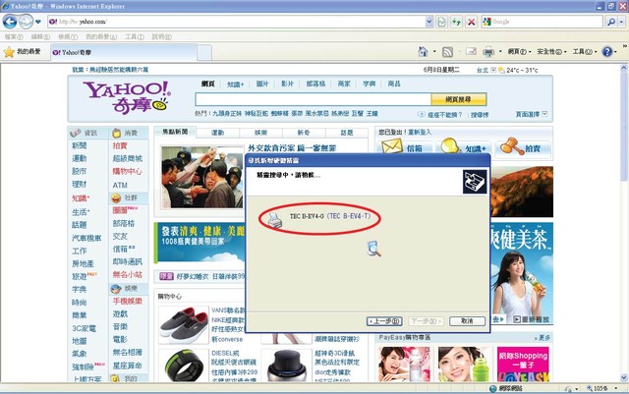
Task: Open the 我的最愛(A) menu
Action: click(101, 37)
